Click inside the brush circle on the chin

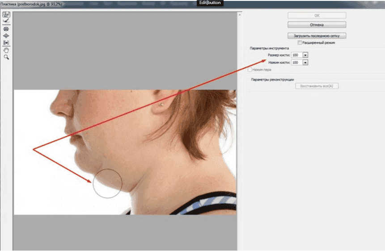coord(107,184)
